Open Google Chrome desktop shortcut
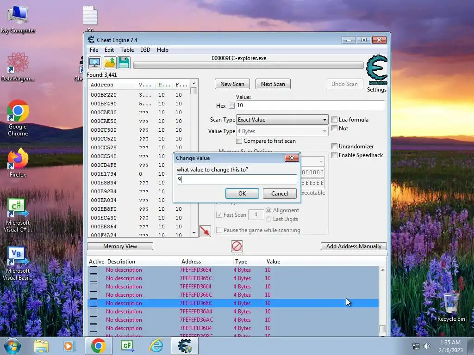The image size is (474, 355). click(18, 118)
